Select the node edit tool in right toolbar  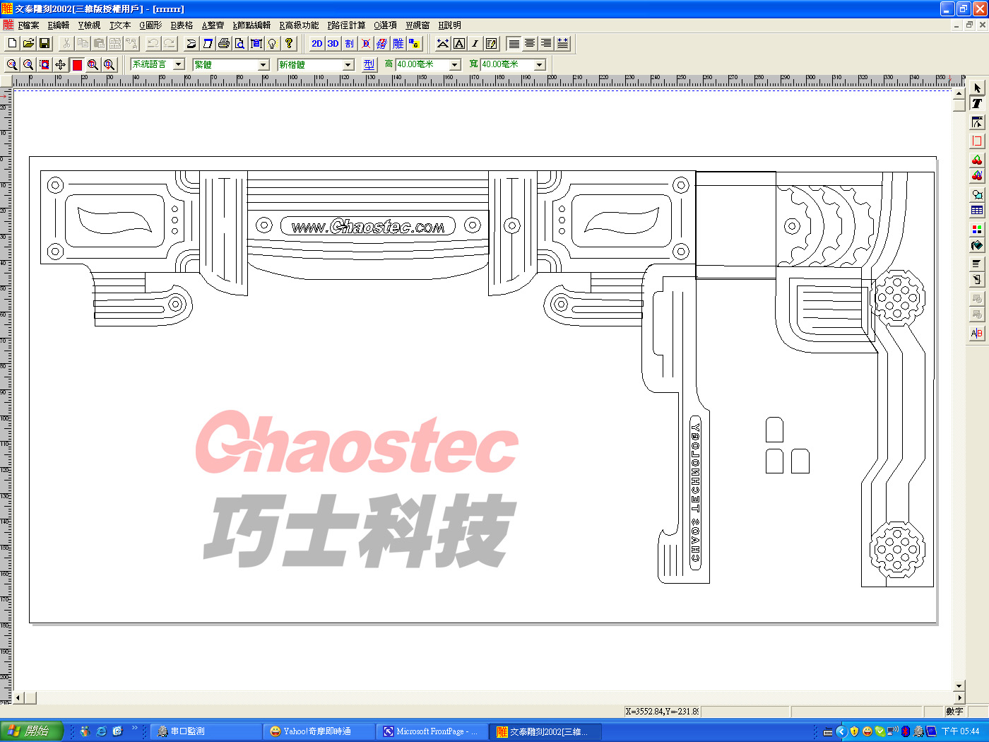(x=977, y=122)
